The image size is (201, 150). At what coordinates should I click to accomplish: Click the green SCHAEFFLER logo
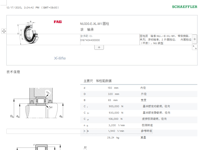pyautogui.click(x=185, y=7)
